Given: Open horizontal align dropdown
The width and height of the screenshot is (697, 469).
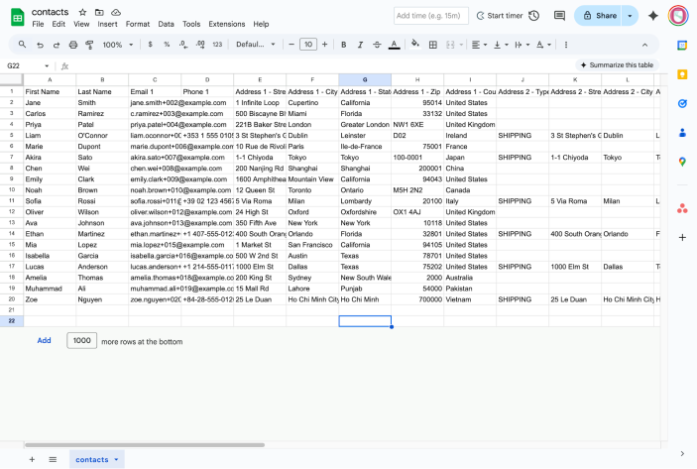Looking at the screenshot, I should click(479, 45).
